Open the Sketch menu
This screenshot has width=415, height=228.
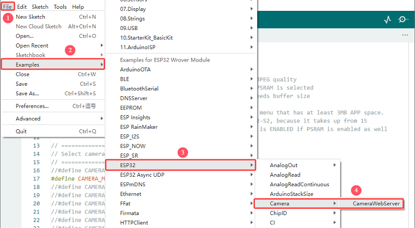point(40,7)
